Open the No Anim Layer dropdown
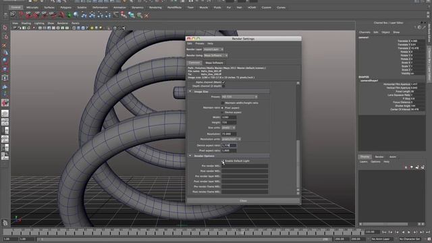432x243 pixels. (383, 239)
